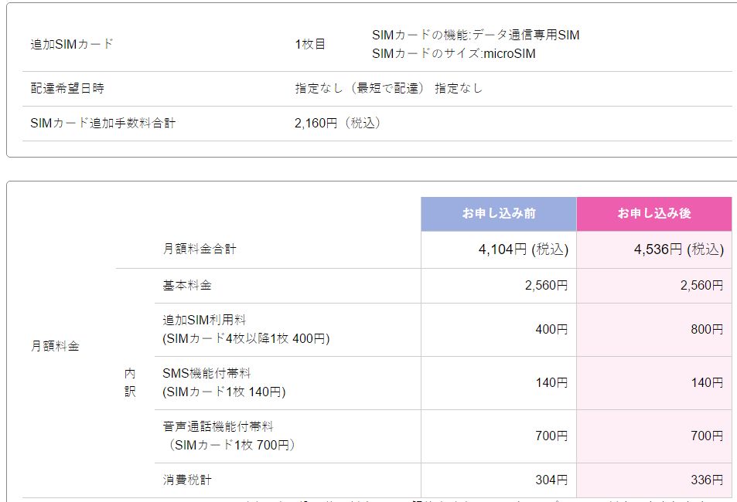The image size is (737, 502).
Task: Click the microSIM card size line
Action: pyautogui.click(x=453, y=54)
